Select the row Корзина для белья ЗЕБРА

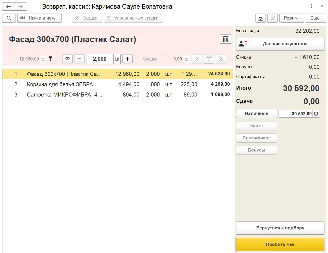pyautogui.click(x=118, y=84)
